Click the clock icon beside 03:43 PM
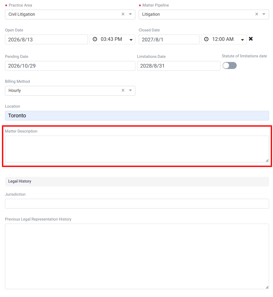The height and width of the screenshot is (297, 273). (95, 39)
